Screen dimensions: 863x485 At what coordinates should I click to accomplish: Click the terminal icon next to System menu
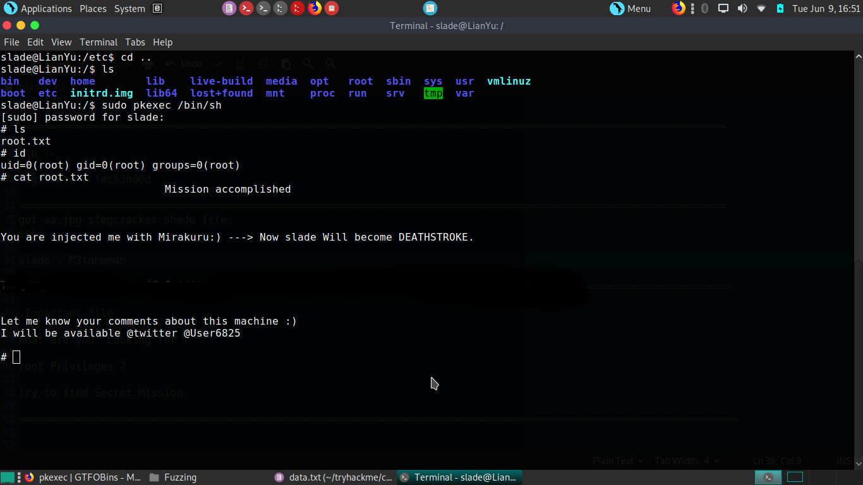[x=157, y=9]
